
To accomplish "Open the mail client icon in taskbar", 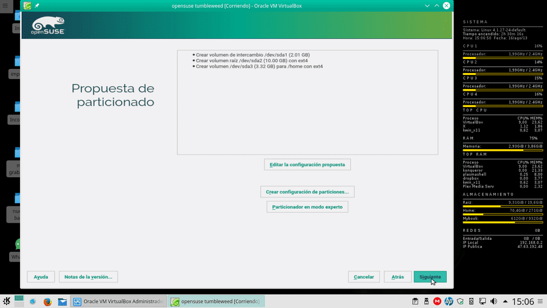I will (x=63, y=301).
